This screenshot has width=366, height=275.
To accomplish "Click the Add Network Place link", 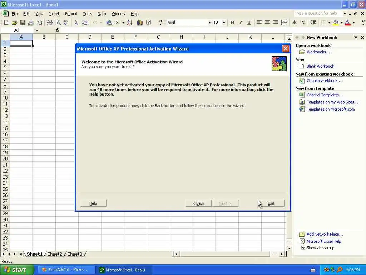I will click(325, 234).
